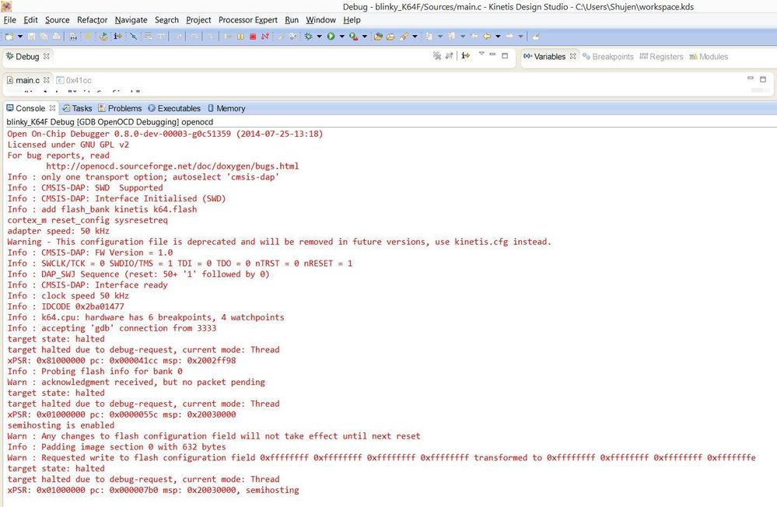Screen dimensions: 777x507
Task: Click the Suspend (pause) debug icon
Action: 240,35
